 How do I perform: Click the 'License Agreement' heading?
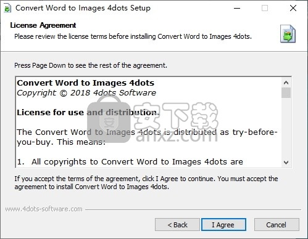(x=43, y=25)
